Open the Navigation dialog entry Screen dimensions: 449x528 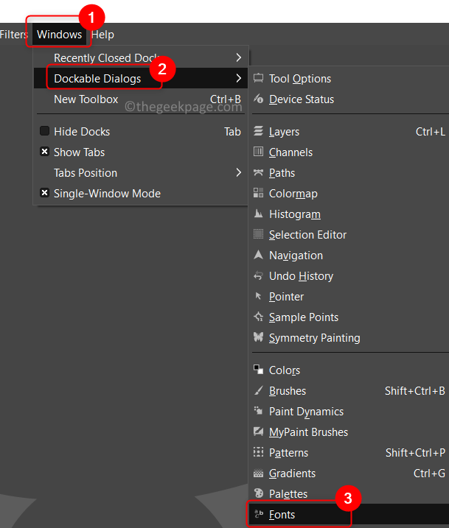pyautogui.click(x=349, y=256)
